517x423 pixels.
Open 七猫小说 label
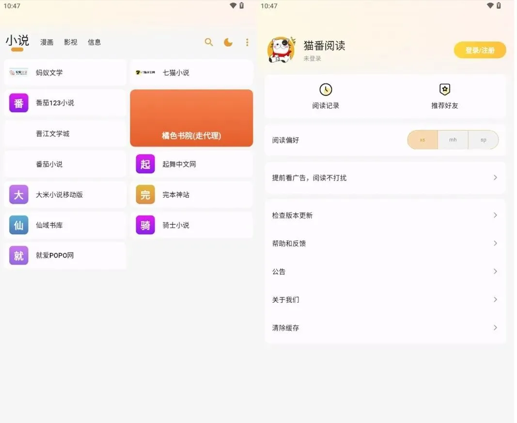point(176,73)
